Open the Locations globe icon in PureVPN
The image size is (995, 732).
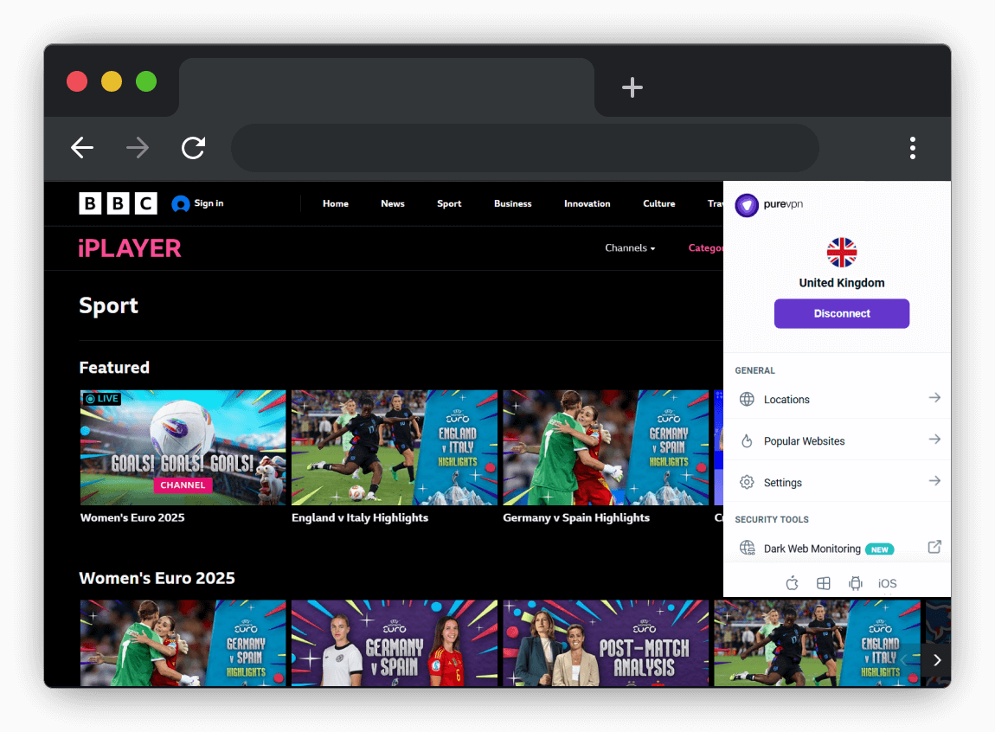tap(747, 399)
